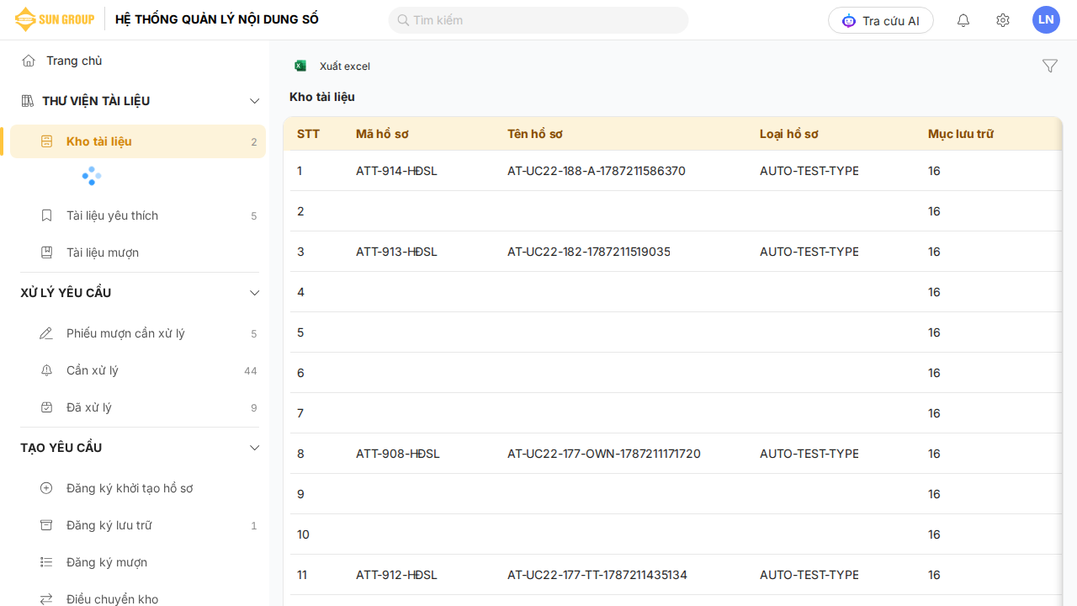Viewport: 1077px width, 606px height.
Task: Collapse the Thư viện tài liệu section chevron
Action: coord(255,101)
